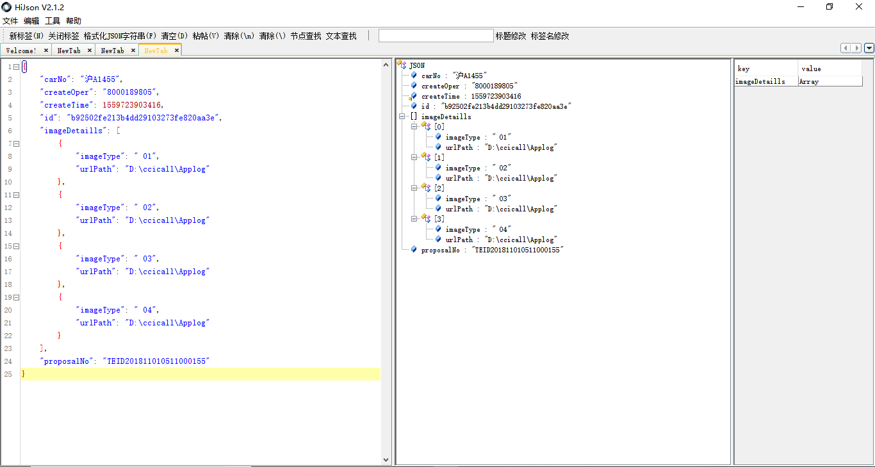Screen dimensions: 875x467
Task: Collapse tree node [0]
Action: click(x=414, y=127)
